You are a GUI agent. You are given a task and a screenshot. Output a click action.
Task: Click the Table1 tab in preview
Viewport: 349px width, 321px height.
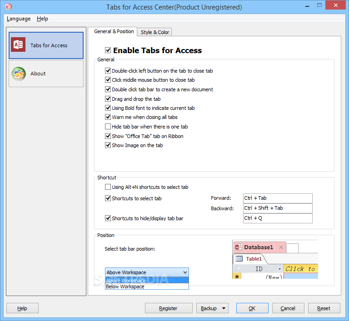(x=250, y=259)
